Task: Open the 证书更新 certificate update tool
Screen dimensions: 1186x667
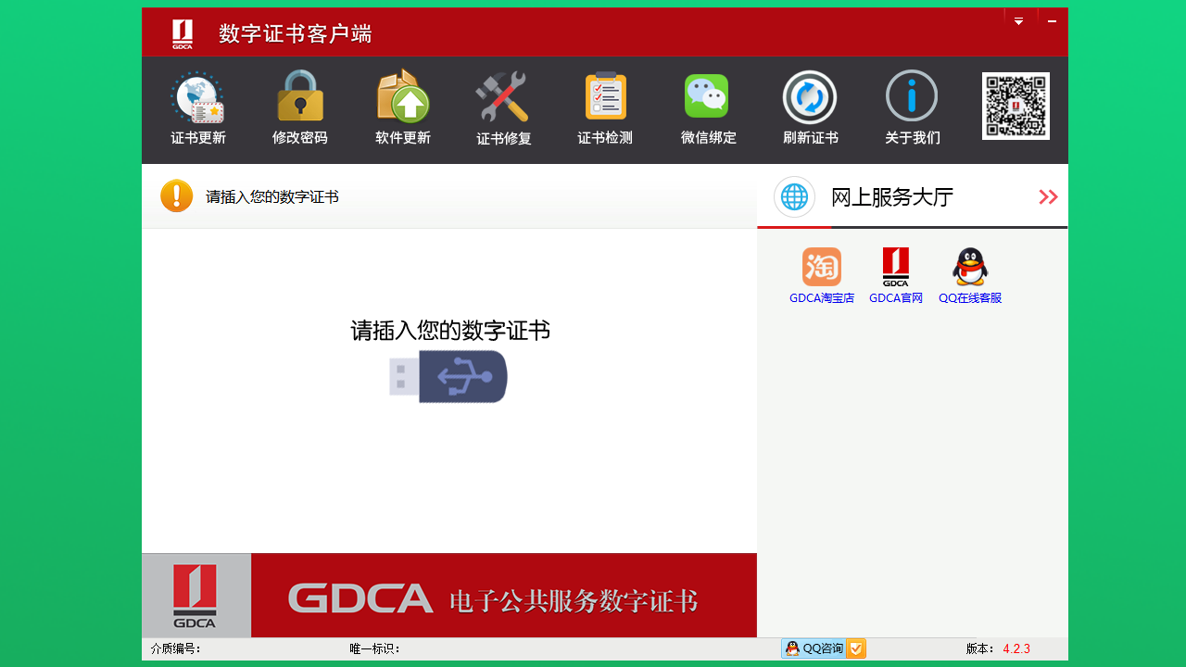Action: tap(197, 107)
